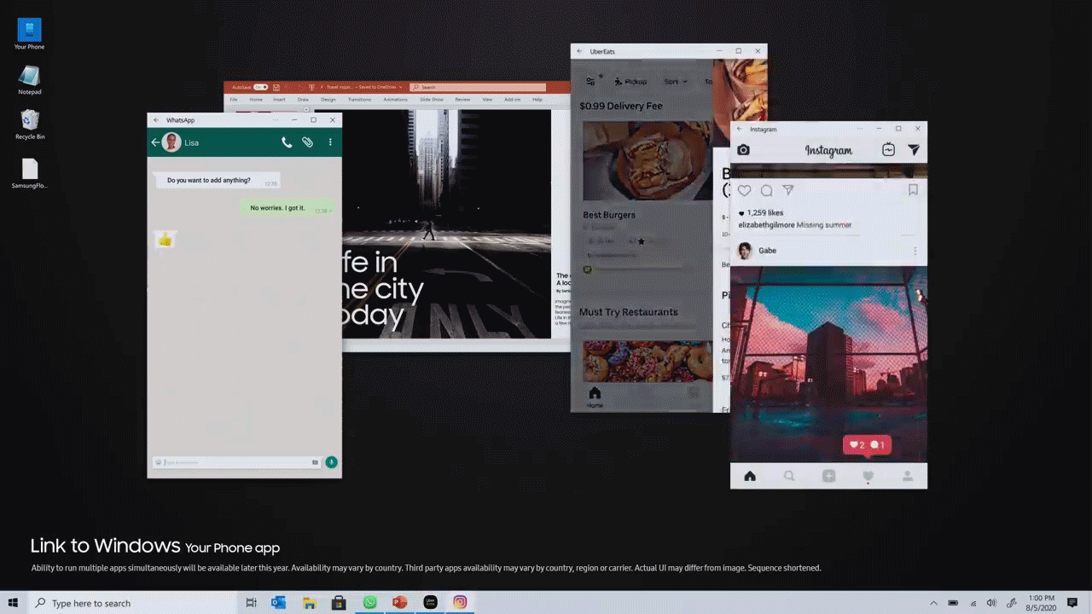Open the Transitions tab in PowerPoint

click(359, 100)
